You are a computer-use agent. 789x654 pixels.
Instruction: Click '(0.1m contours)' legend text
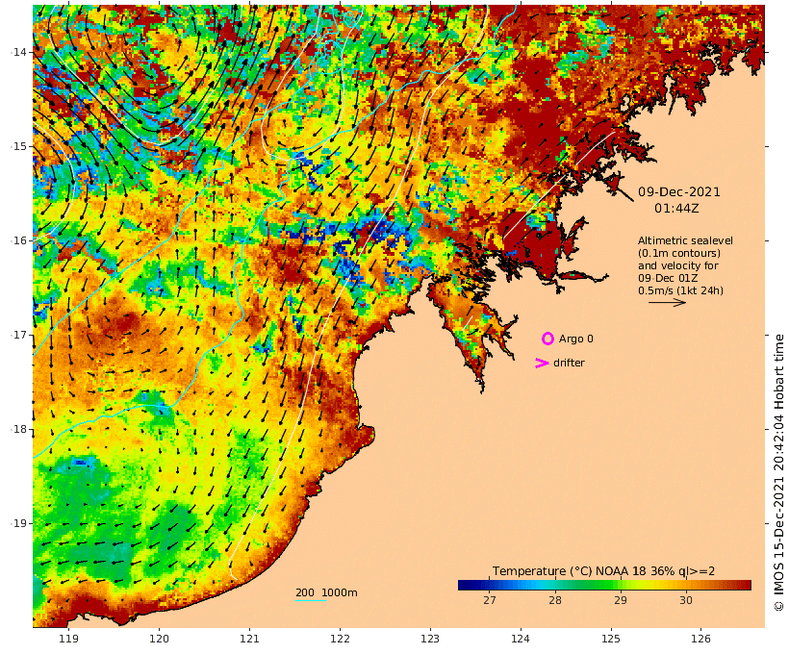tap(679, 253)
